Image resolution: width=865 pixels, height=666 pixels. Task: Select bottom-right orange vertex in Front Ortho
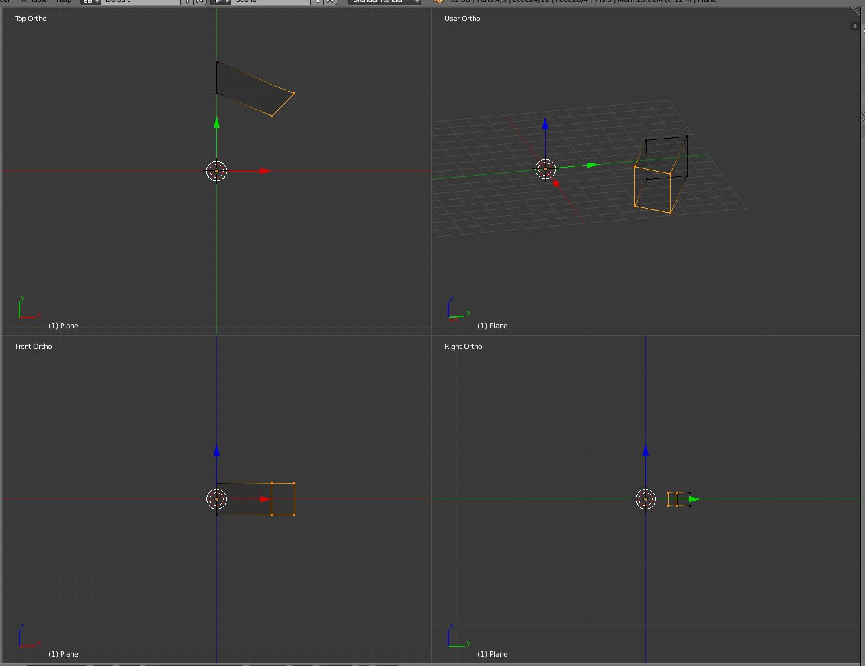(294, 515)
